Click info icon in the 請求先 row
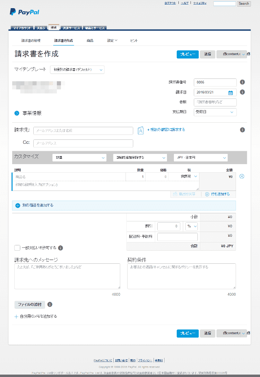260x377 pixels. [x=243, y=130]
